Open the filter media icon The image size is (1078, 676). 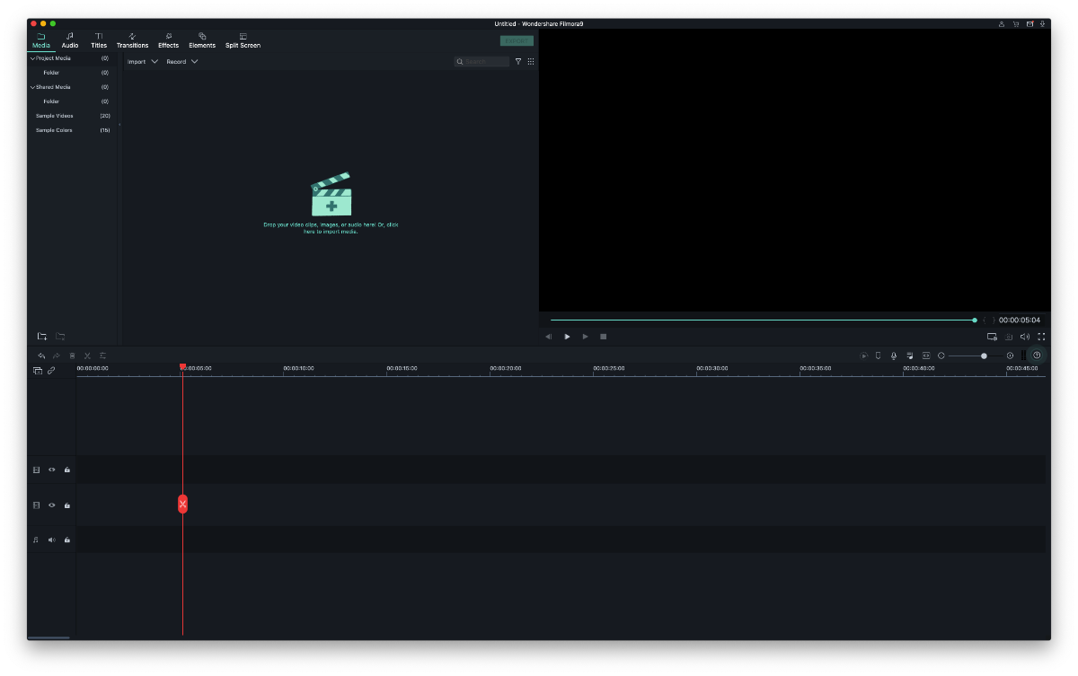pyautogui.click(x=518, y=62)
